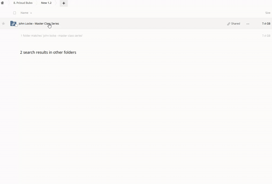Click the chain link icon beside Shared
Image resolution: width=272 pixels, height=184 pixels.
tap(229, 24)
